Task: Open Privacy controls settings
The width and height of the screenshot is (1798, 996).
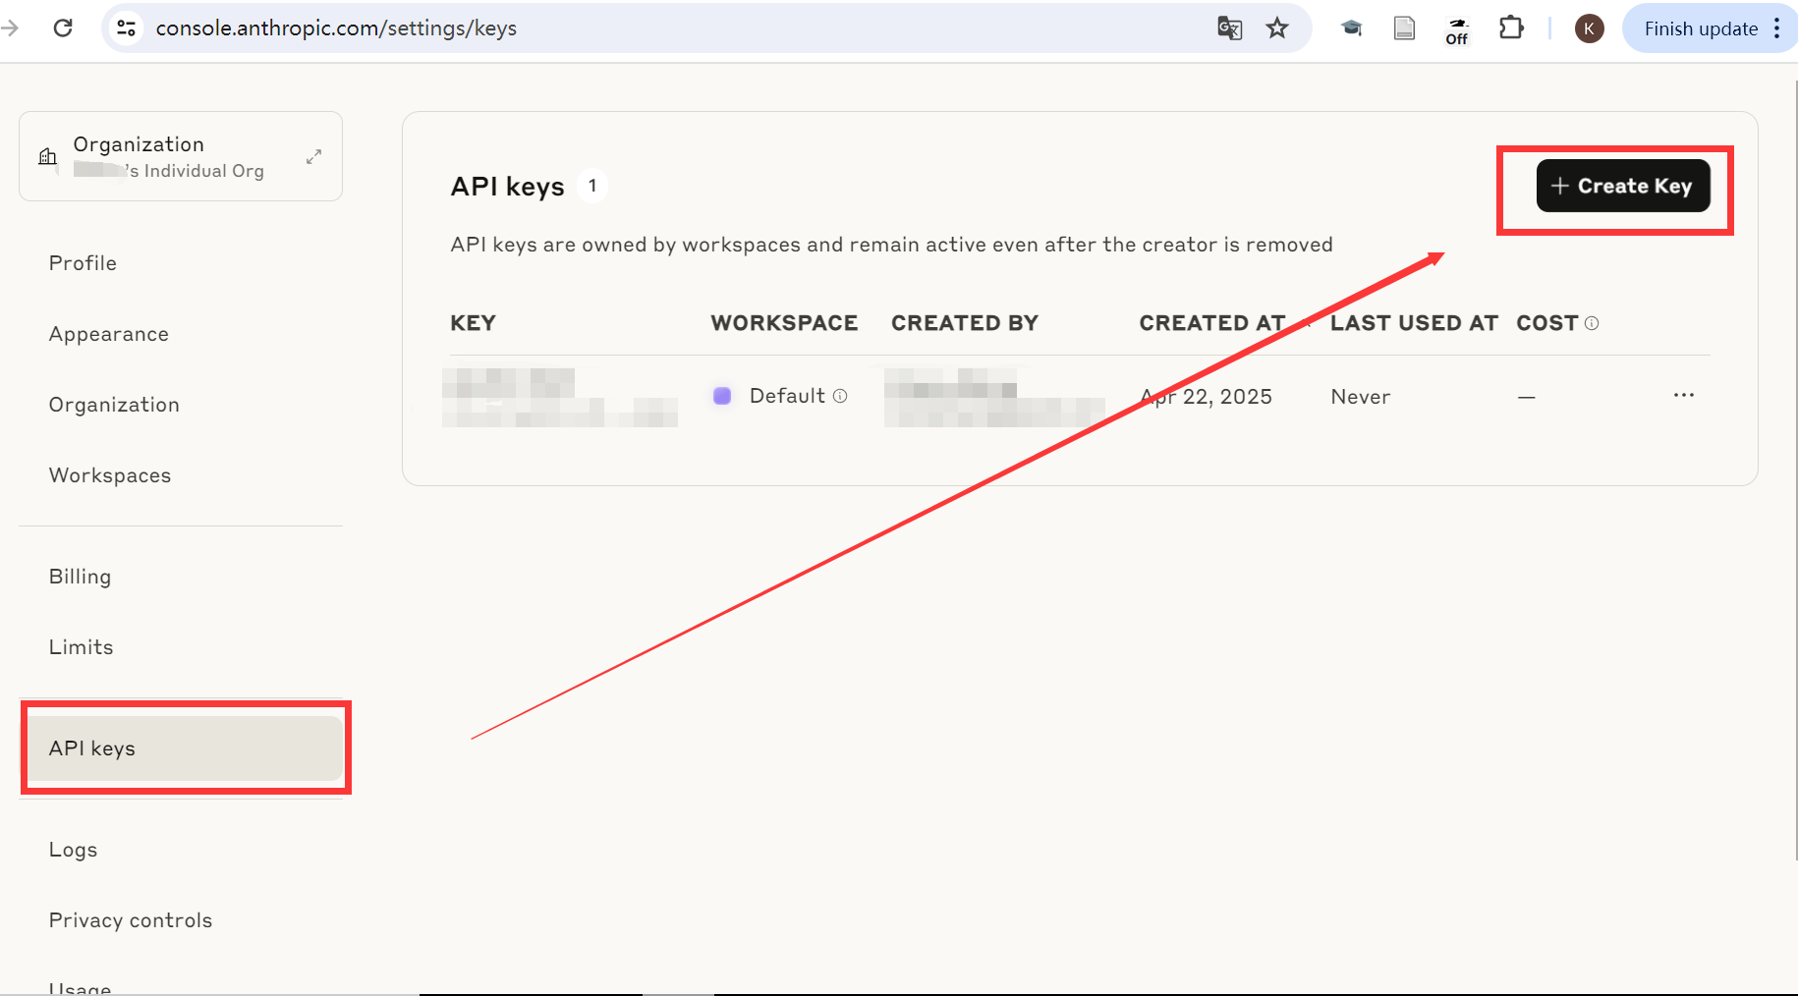Action: point(131,920)
